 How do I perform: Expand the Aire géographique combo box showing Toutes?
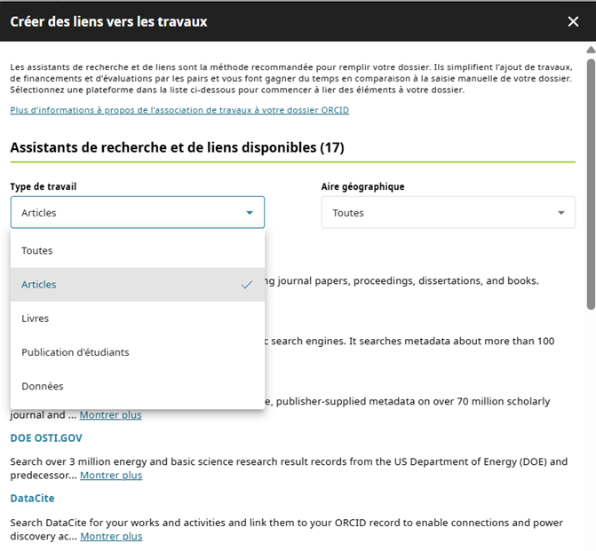coord(448,213)
